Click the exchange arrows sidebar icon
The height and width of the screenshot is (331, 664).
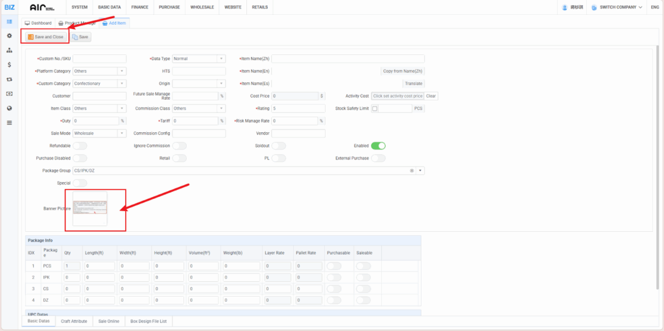[x=9, y=79]
